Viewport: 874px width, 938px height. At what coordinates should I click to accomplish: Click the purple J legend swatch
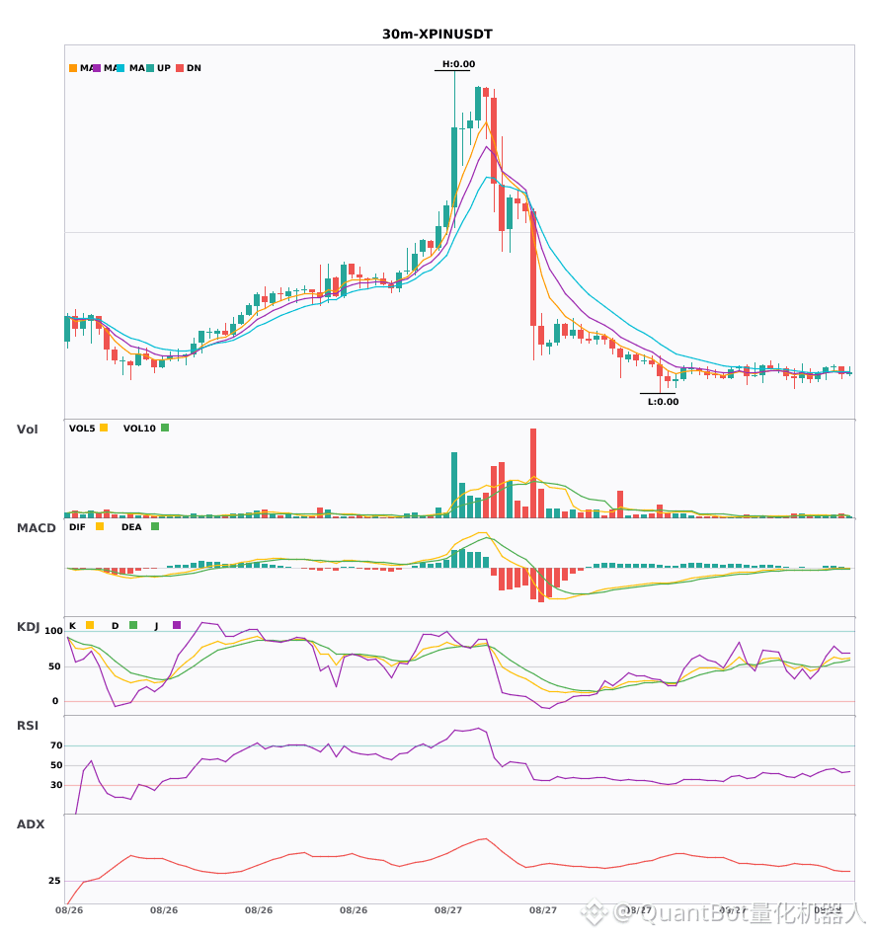tap(177, 625)
